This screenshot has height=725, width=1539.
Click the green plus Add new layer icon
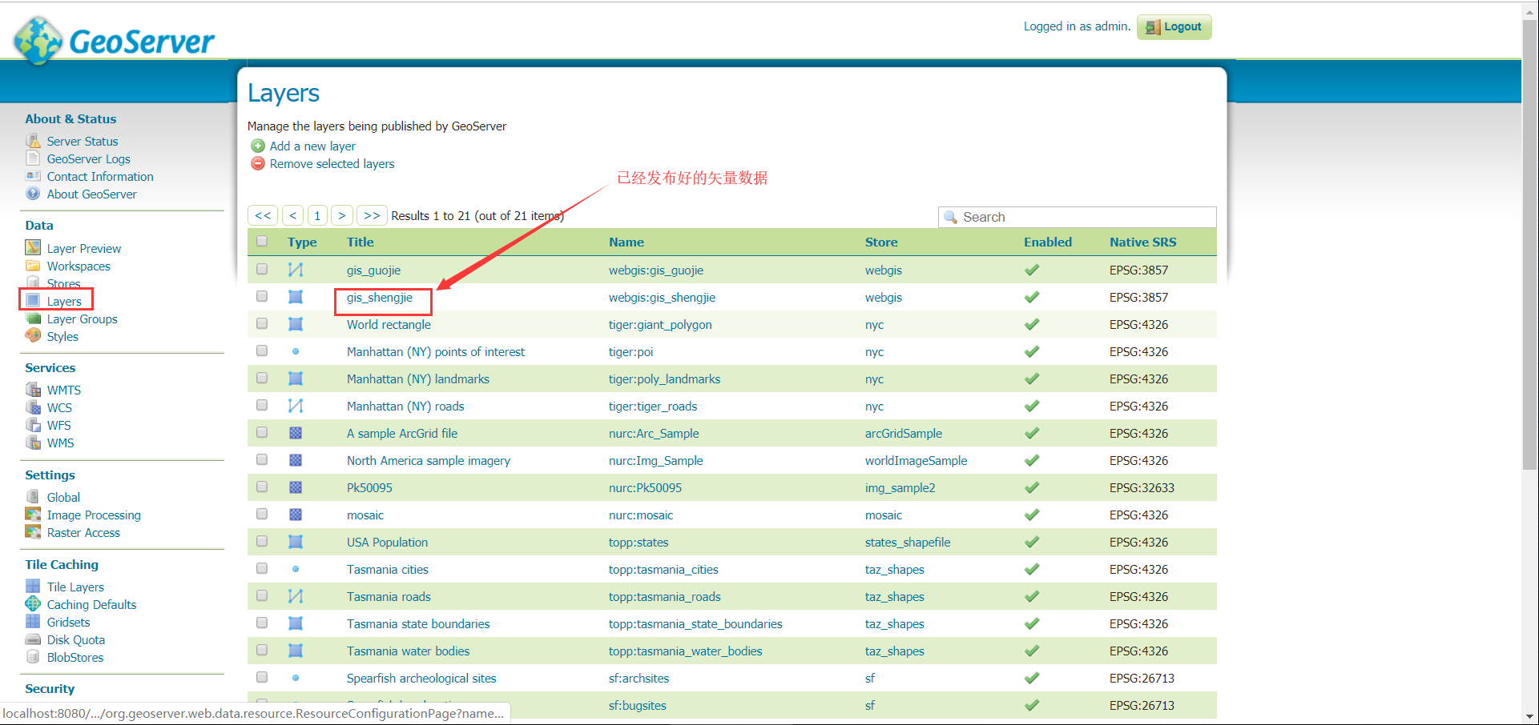point(258,146)
